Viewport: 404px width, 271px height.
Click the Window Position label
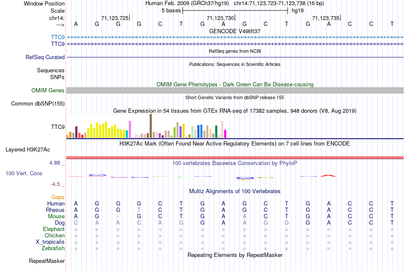44,3
